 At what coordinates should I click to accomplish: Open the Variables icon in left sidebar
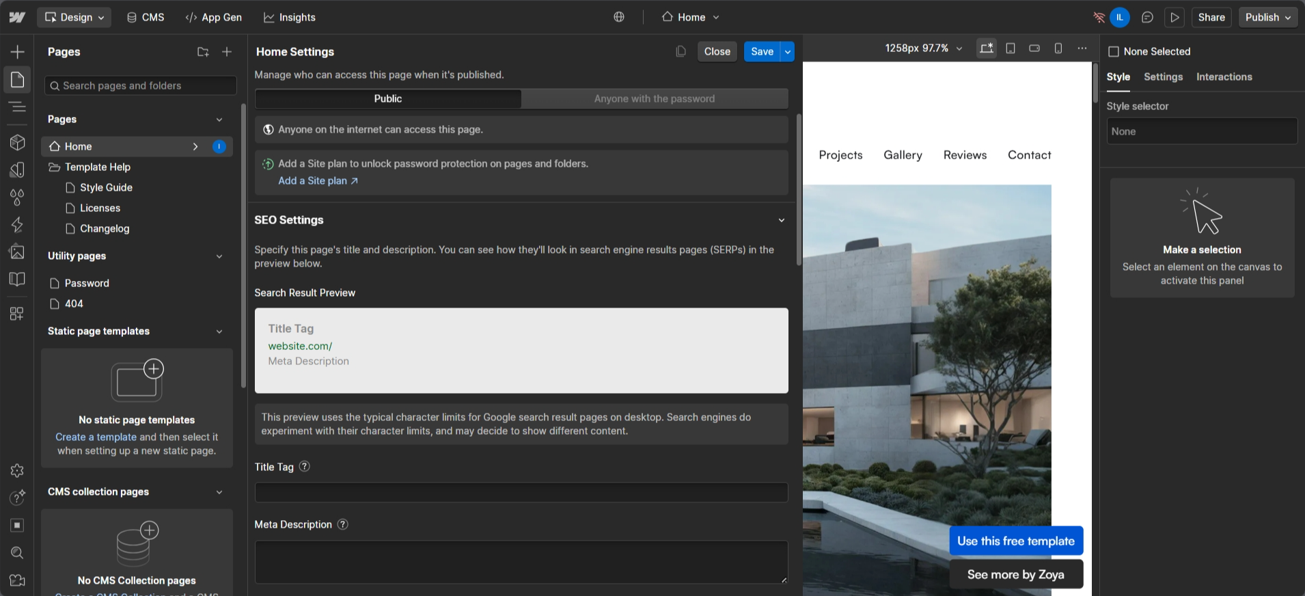18,170
